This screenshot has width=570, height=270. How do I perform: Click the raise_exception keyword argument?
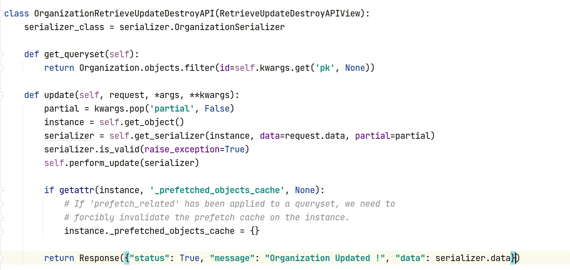(x=182, y=149)
